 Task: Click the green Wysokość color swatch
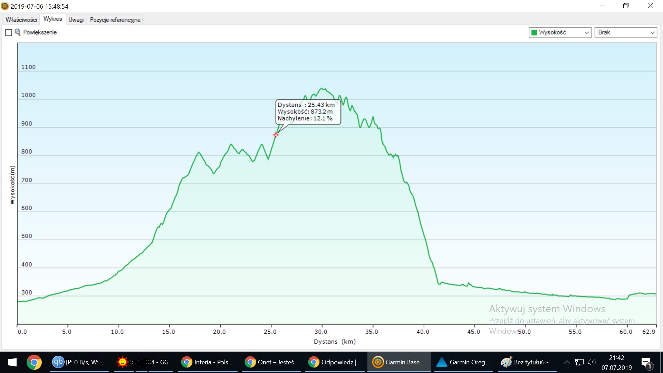click(x=534, y=32)
